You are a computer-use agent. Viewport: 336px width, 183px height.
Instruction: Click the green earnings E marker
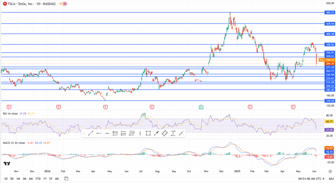point(201,107)
